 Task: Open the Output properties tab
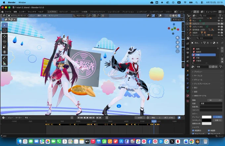click(188, 53)
